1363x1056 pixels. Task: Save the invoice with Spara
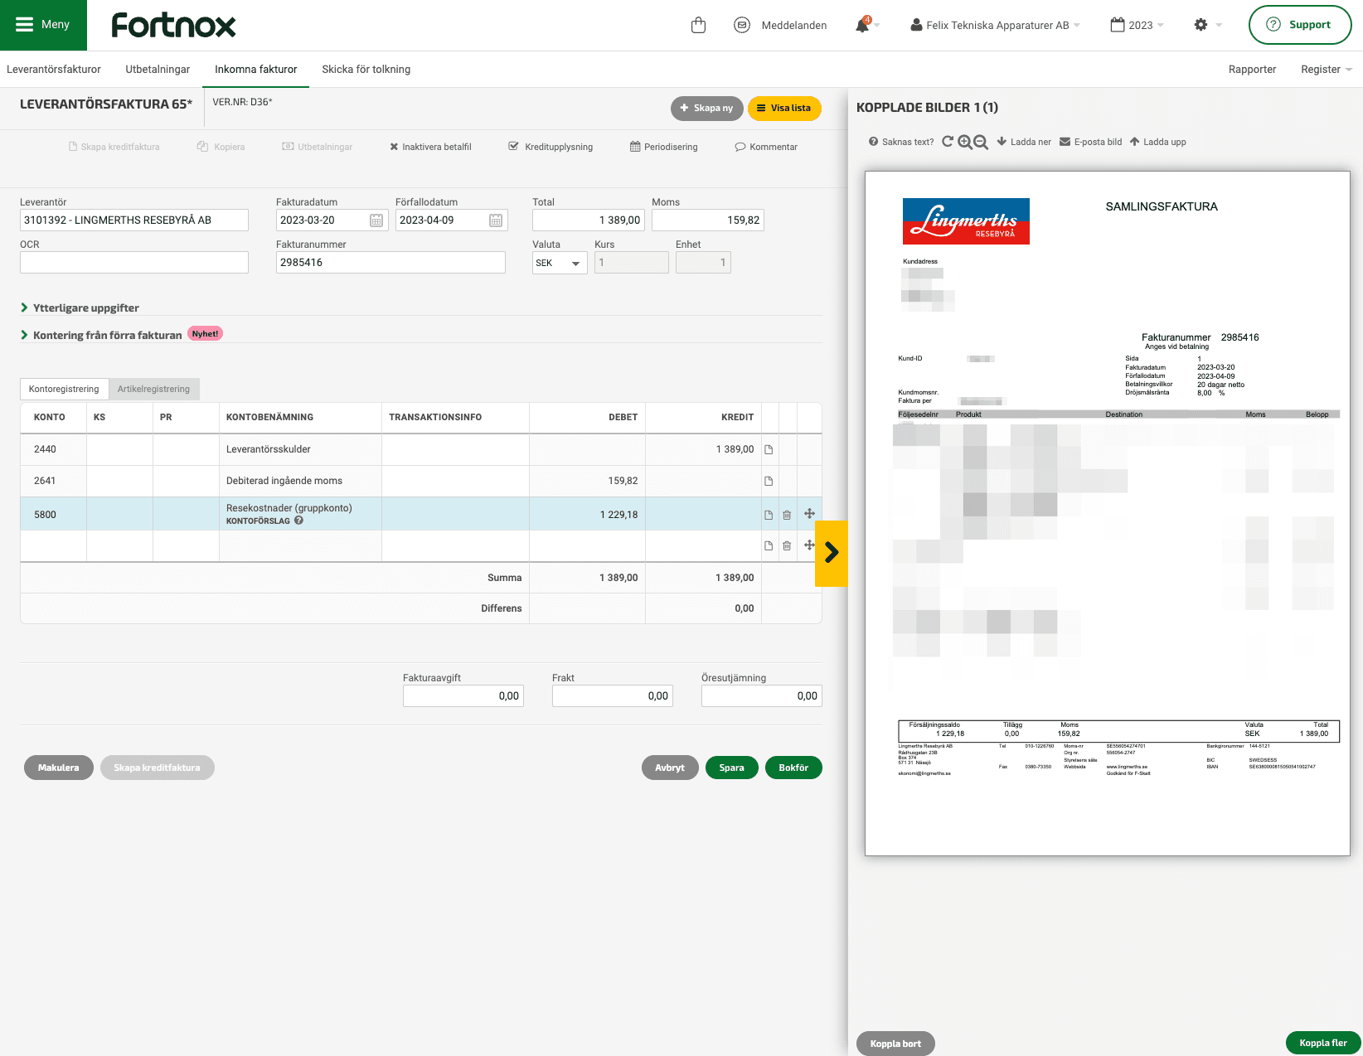(x=731, y=768)
